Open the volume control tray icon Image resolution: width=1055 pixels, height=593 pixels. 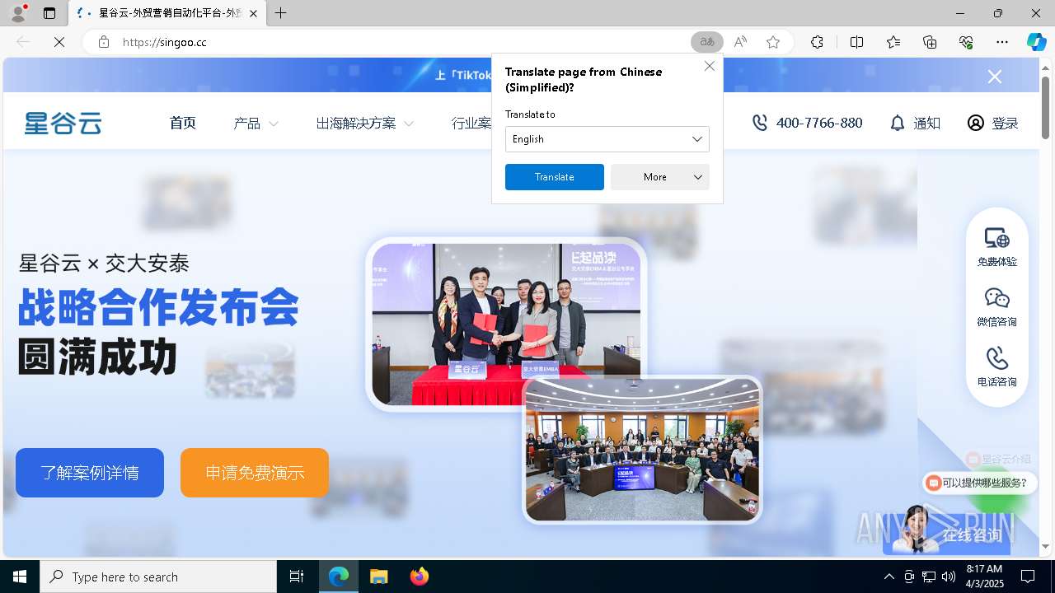point(949,577)
